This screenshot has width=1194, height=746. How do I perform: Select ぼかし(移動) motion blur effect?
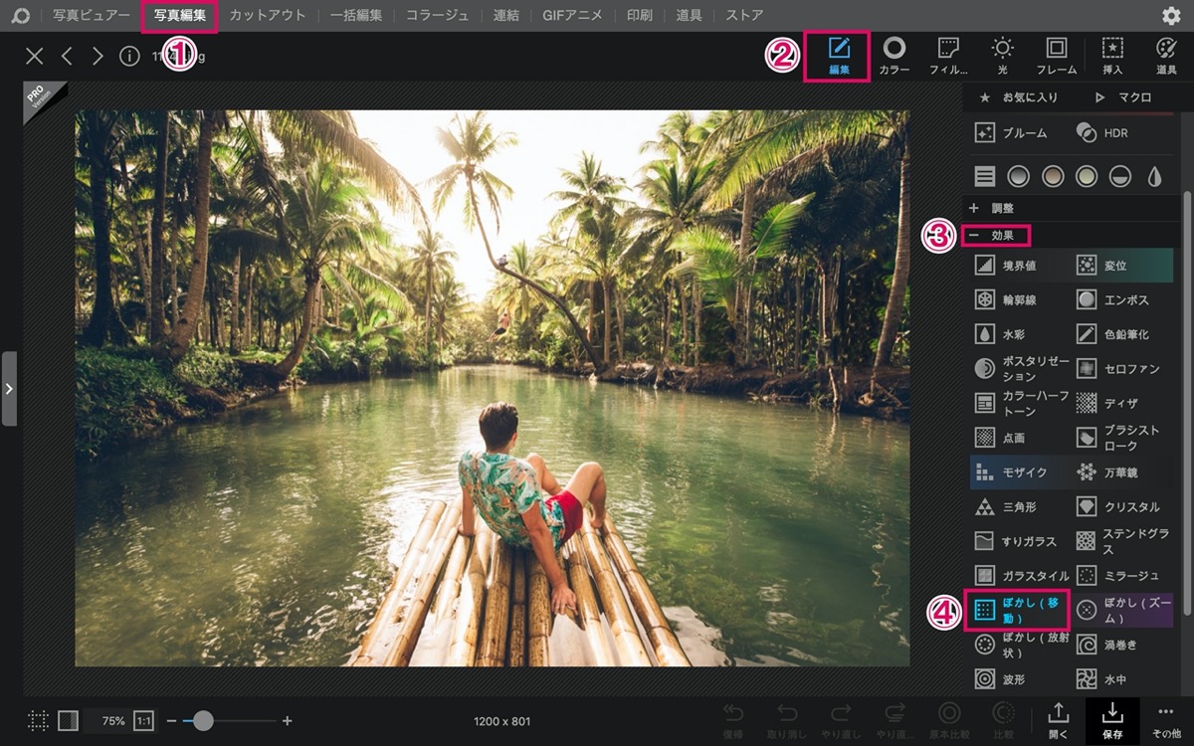point(1018,610)
